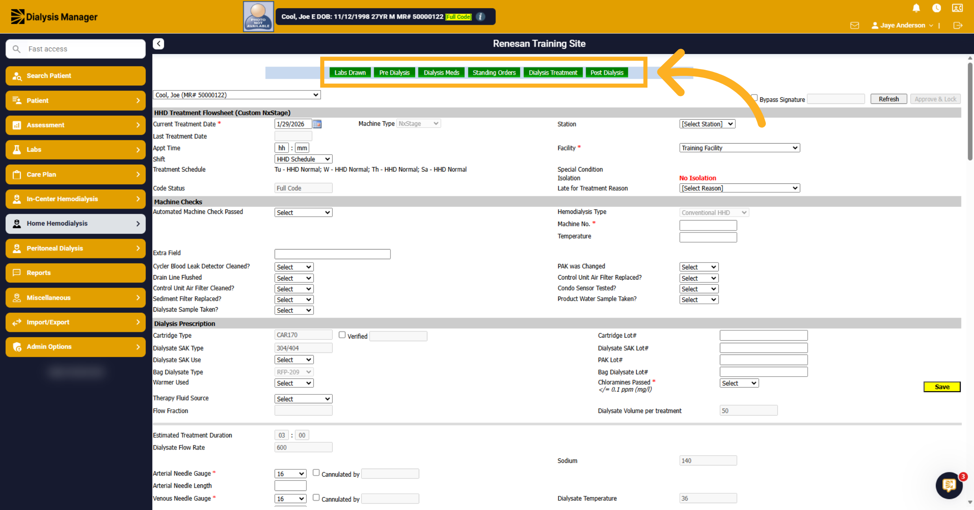Click the patient info icon
974x510 pixels.
[481, 17]
